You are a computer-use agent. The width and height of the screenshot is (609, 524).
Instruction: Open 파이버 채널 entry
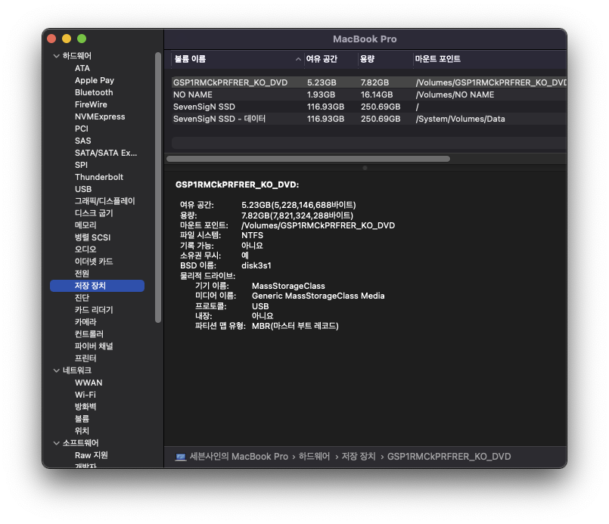point(94,346)
